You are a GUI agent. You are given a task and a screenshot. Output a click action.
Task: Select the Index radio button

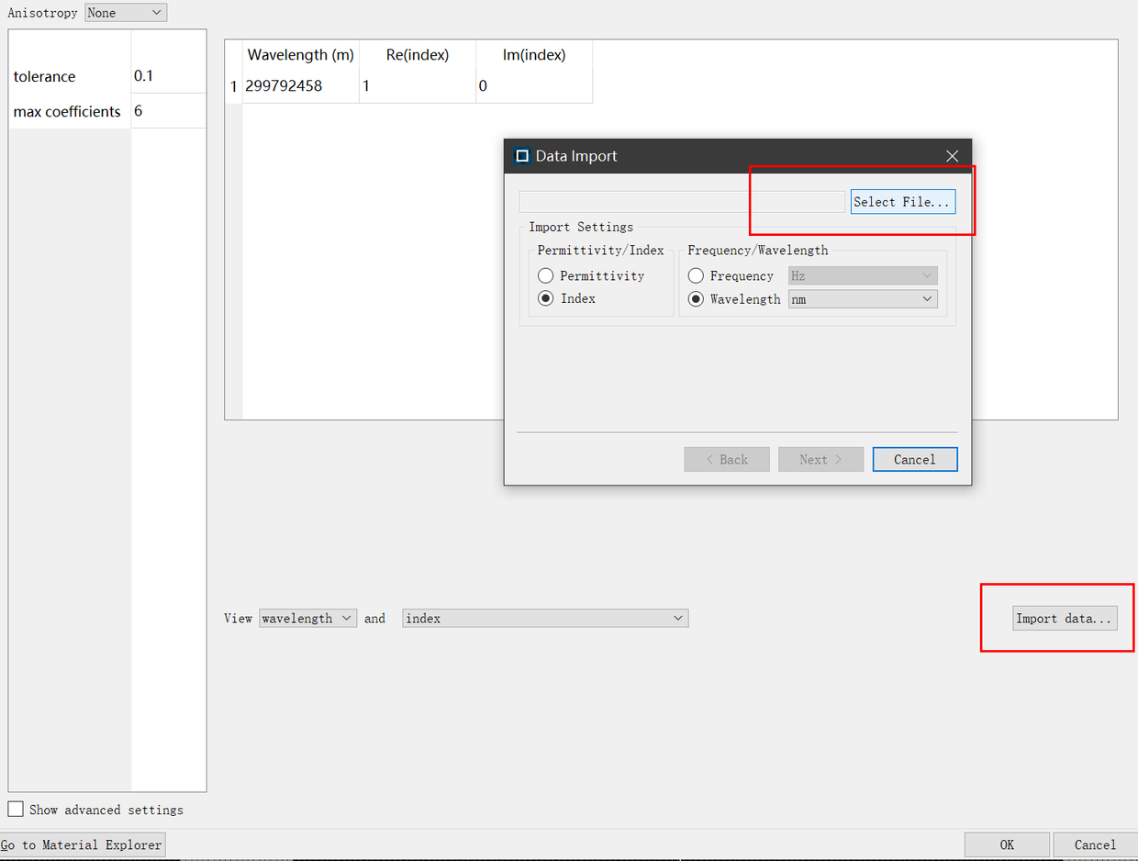pos(545,298)
